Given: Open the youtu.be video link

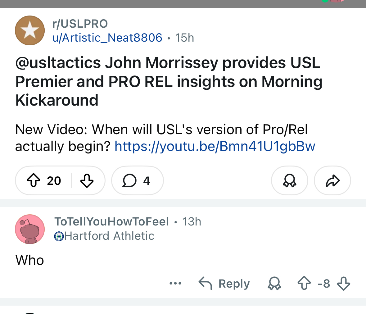Looking at the screenshot, I should click(x=215, y=146).
